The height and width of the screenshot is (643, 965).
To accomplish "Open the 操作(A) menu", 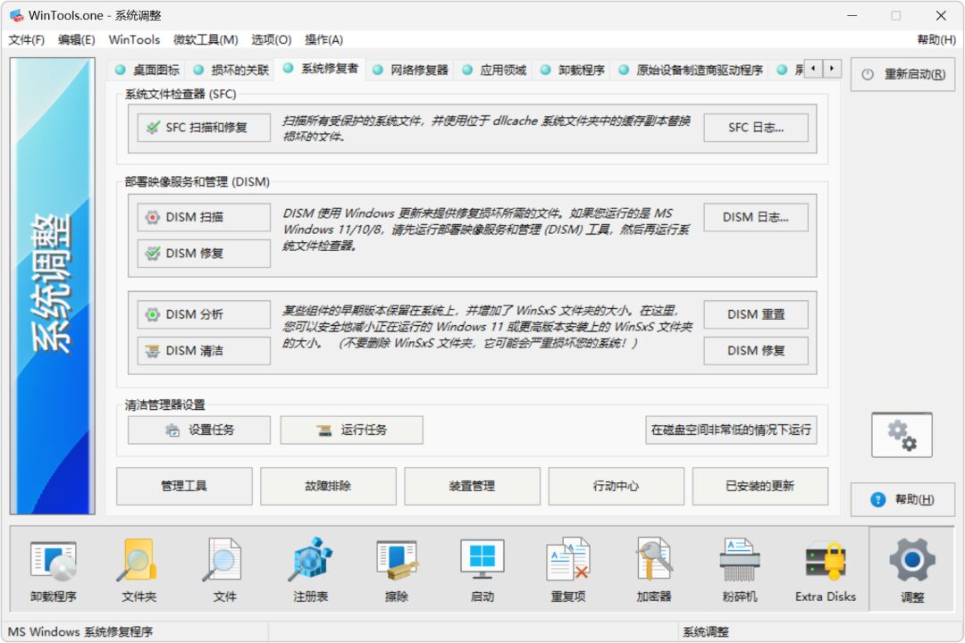I will (323, 40).
